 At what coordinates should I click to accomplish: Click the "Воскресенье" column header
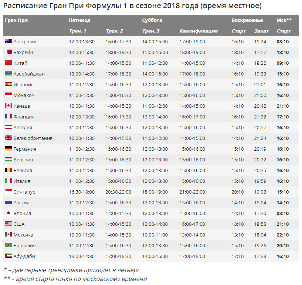click(x=247, y=20)
